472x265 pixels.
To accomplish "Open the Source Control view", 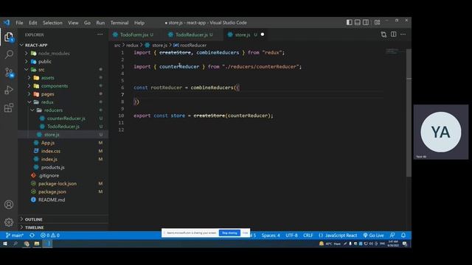I will click(x=9, y=72).
